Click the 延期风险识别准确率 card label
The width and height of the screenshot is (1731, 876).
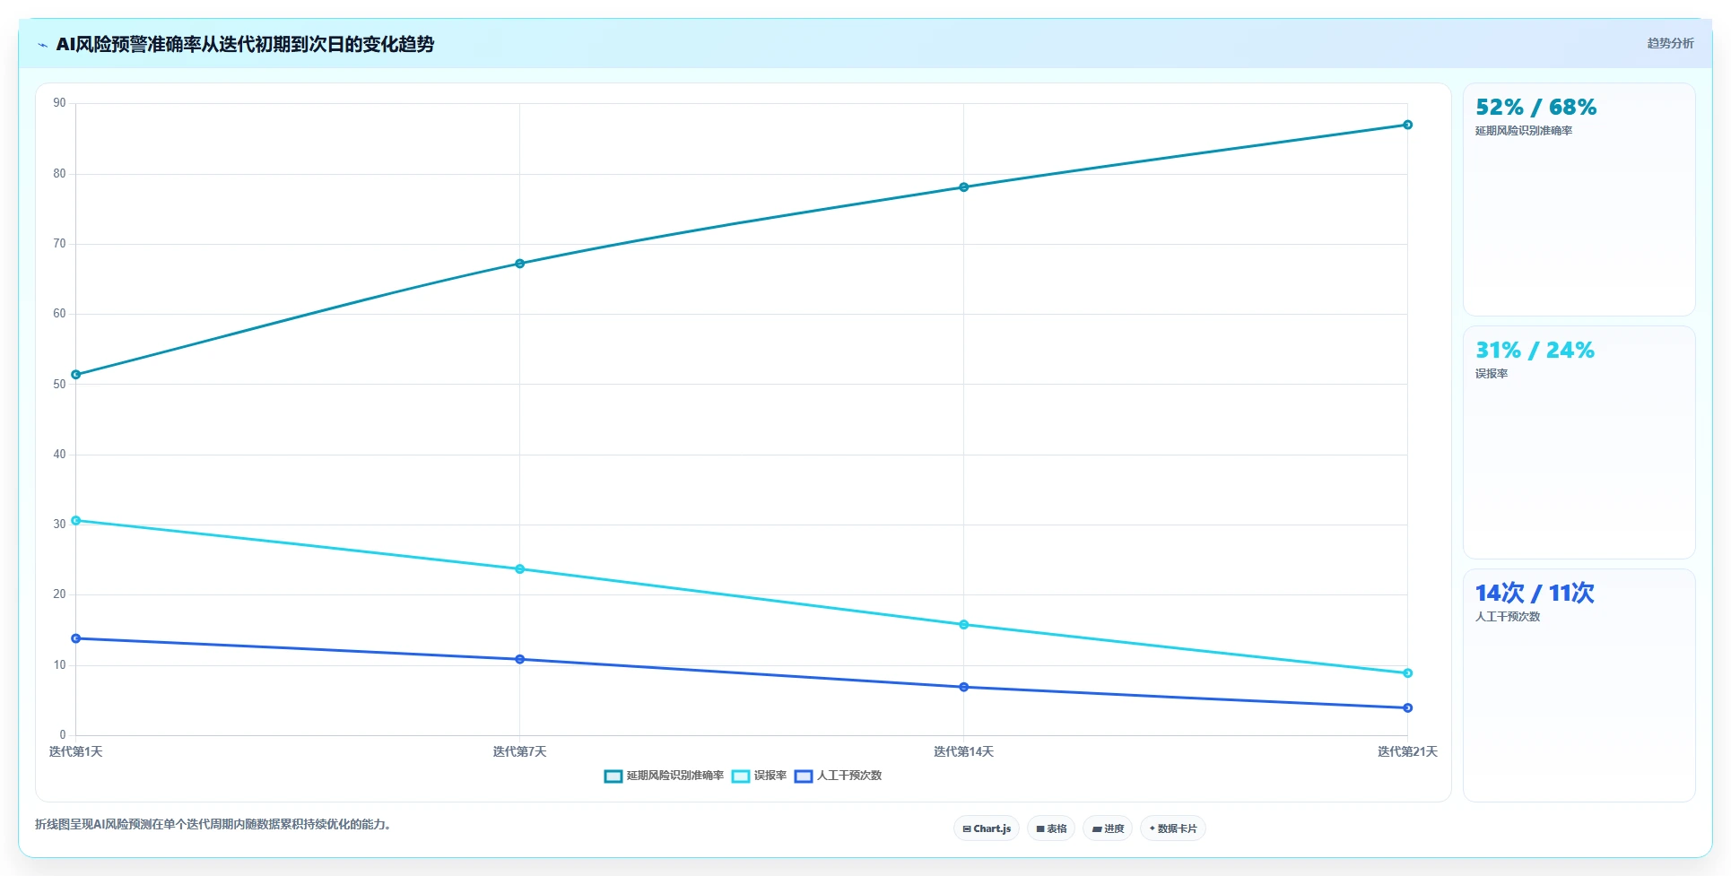pos(1524,131)
